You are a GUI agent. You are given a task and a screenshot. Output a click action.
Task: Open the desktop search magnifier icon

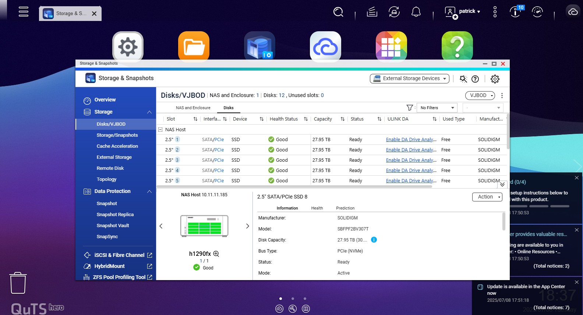pos(338,12)
